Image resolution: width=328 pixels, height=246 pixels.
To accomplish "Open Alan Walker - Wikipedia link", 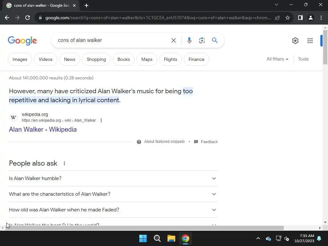I will [x=43, y=129].
